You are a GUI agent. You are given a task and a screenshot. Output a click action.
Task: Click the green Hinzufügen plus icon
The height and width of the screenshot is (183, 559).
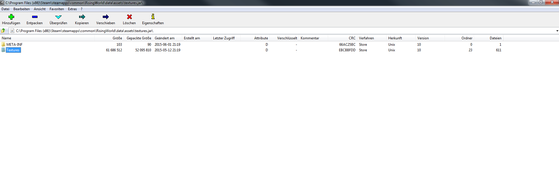tap(11, 17)
